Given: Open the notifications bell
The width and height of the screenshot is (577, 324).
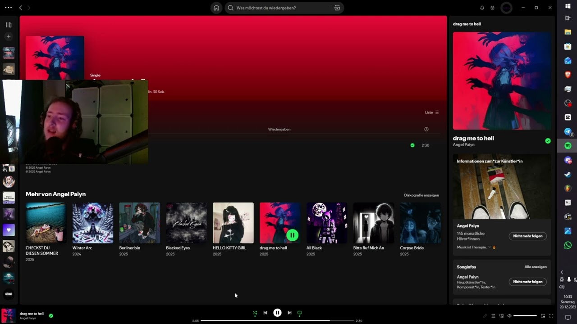Looking at the screenshot, I should coord(482,8).
